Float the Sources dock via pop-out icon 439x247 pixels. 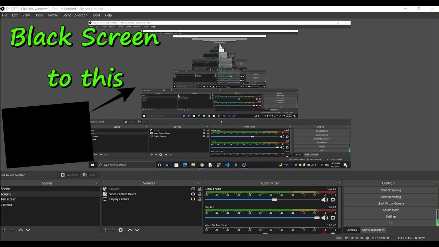pos(199,183)
